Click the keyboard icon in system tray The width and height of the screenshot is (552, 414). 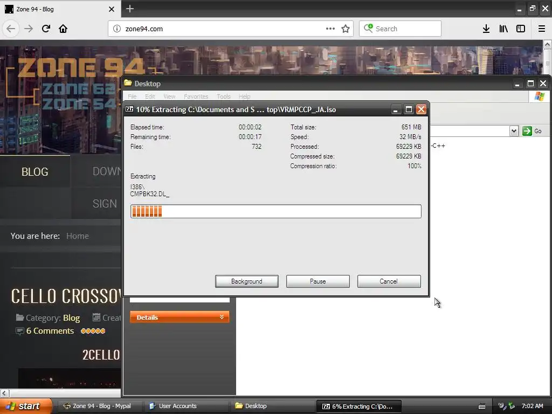[x=482, y=406]
